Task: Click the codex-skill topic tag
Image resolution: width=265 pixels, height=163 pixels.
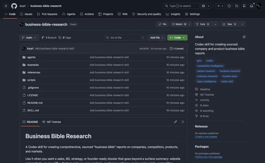Action: [227, 81]
